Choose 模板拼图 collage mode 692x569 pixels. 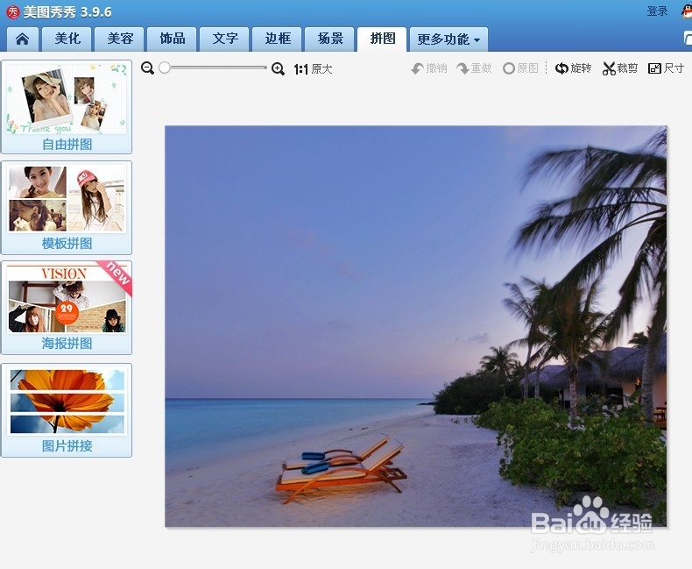(x=67, y=208)
